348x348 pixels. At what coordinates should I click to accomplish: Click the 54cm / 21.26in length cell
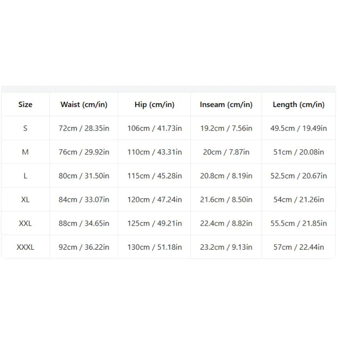[298, 199]
